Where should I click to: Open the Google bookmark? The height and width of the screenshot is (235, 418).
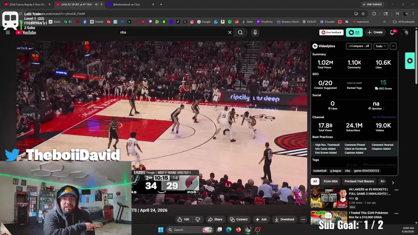(203, 22)
